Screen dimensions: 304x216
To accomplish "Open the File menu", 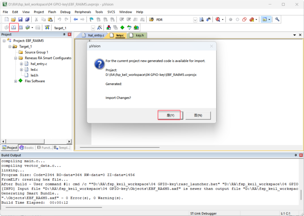I will coord(5,12).
